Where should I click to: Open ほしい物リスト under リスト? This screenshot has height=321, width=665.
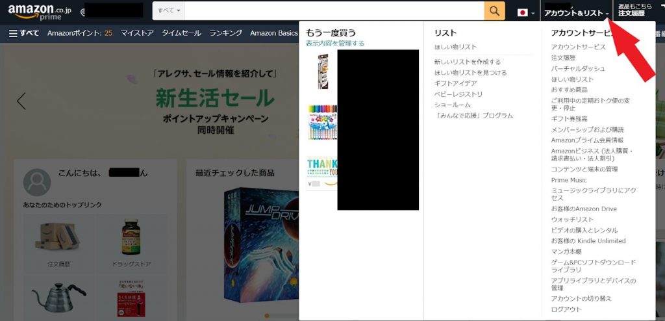[x=455, y=47]
